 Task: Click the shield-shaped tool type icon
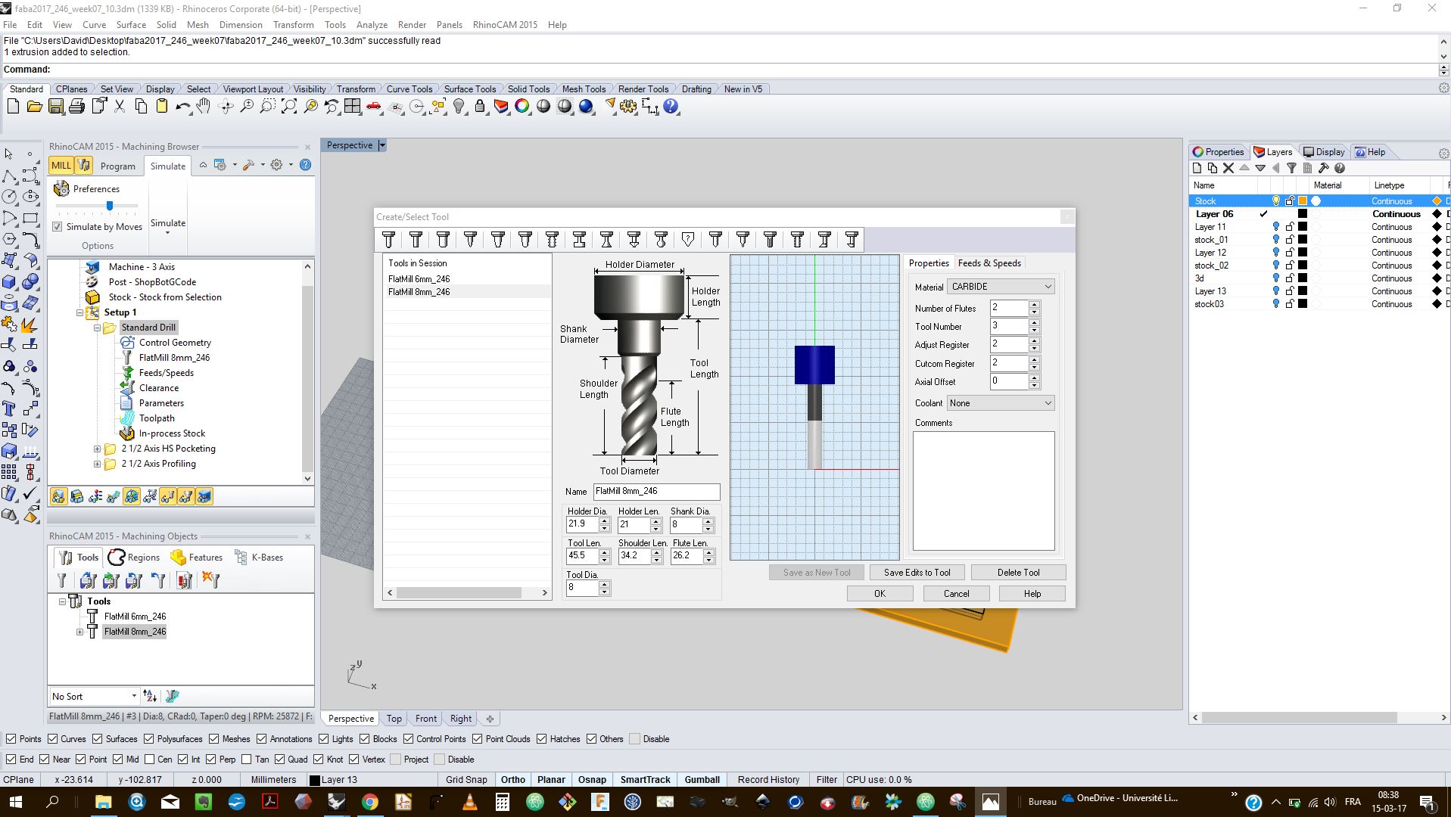(x=688, y=240)
